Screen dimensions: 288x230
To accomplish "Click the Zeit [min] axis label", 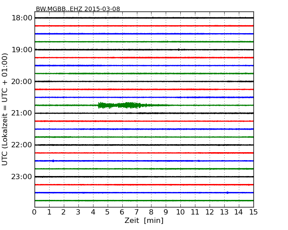I will pos(144,220).
